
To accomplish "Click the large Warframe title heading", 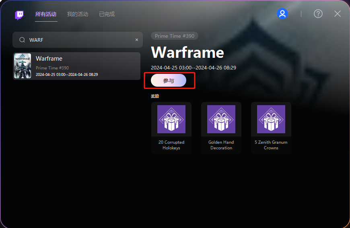I will [x=187, y=53].
